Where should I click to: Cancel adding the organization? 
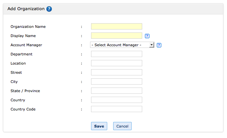pos(122,126)
